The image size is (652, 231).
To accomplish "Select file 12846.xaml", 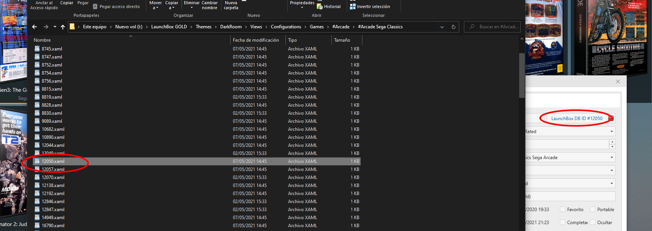I will [x=197, y=202].
